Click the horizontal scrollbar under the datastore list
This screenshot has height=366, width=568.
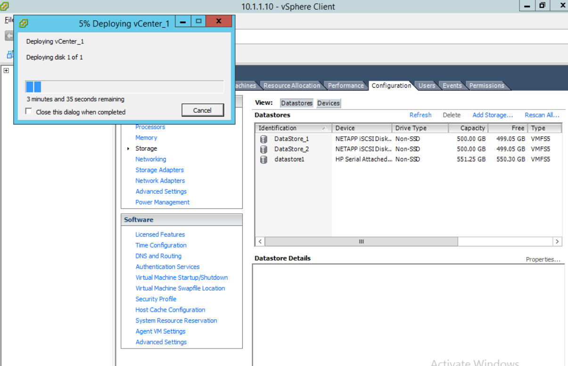(361, 241)
